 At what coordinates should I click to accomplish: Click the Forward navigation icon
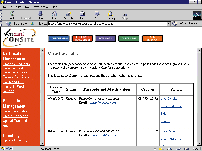coord(26,14)
